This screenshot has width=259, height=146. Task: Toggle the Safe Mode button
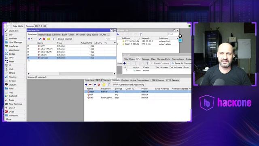point(18,26)
